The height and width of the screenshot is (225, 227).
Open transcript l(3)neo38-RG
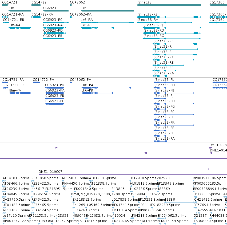(x=153, y=36)
